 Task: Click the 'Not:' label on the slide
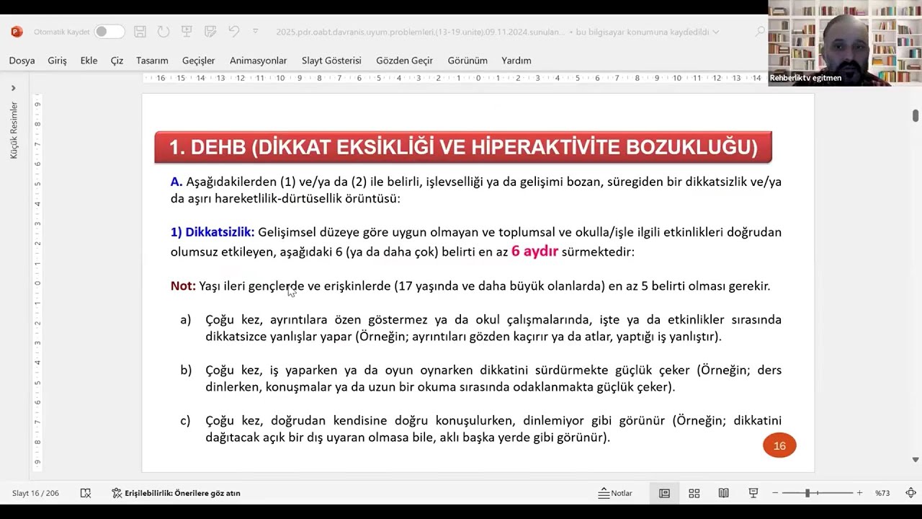[183, 286]
